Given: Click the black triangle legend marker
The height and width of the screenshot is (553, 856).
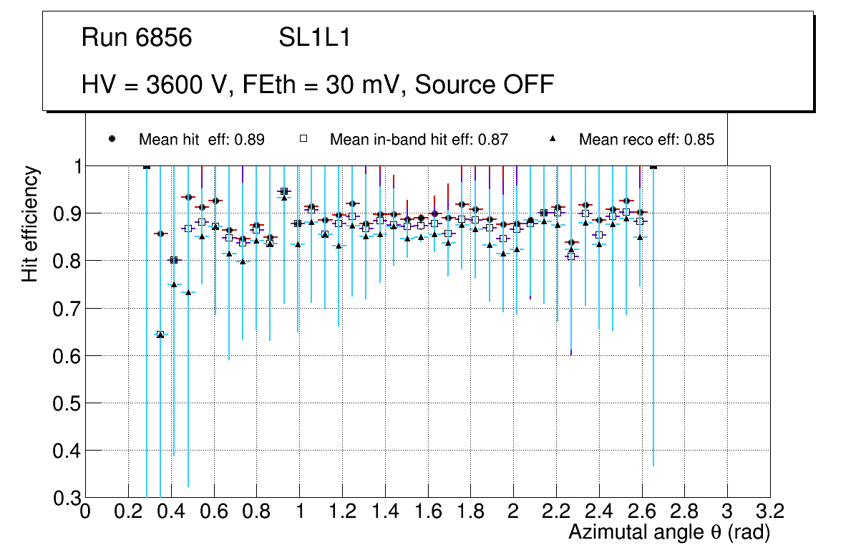Looking at the screenshot, I should point(552,139).
